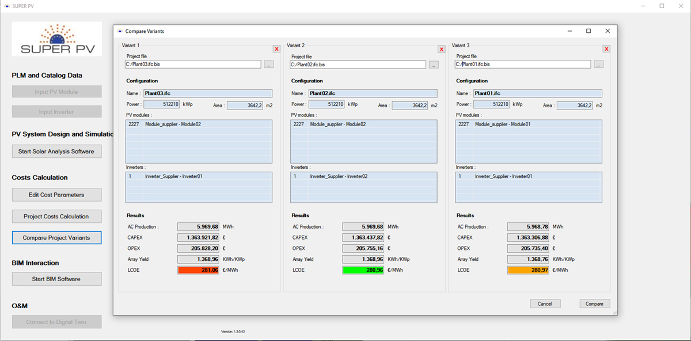Click the Compare button
The image size is (691, 341).
coord(594,304)
